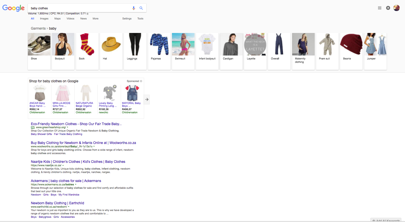Viewport: 405px width, 222px height.
Task: Expand greenheartshop.org URL dropdown arrow
Action: click(x=68, y=127)
